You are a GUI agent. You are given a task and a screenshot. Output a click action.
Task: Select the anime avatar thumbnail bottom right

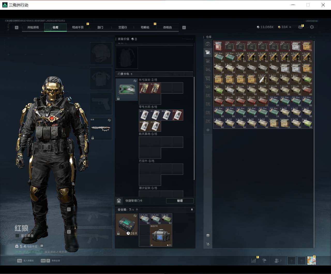[312, 261]
